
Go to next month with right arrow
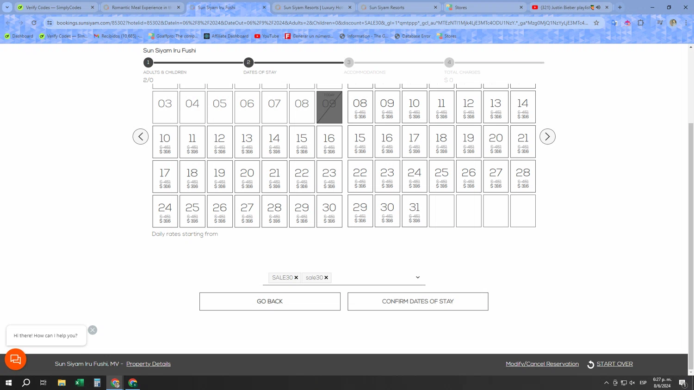547,136
